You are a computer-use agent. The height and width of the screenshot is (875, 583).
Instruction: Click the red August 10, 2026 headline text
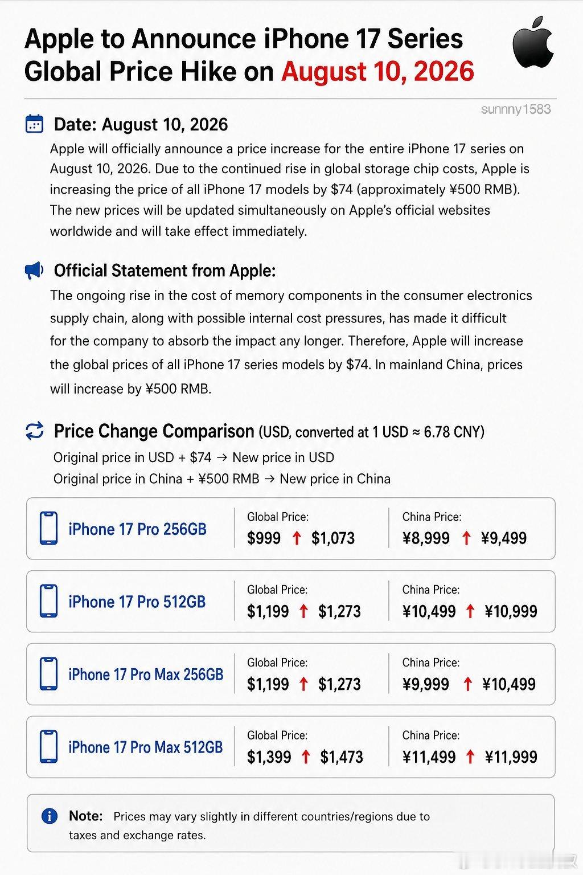377,72
